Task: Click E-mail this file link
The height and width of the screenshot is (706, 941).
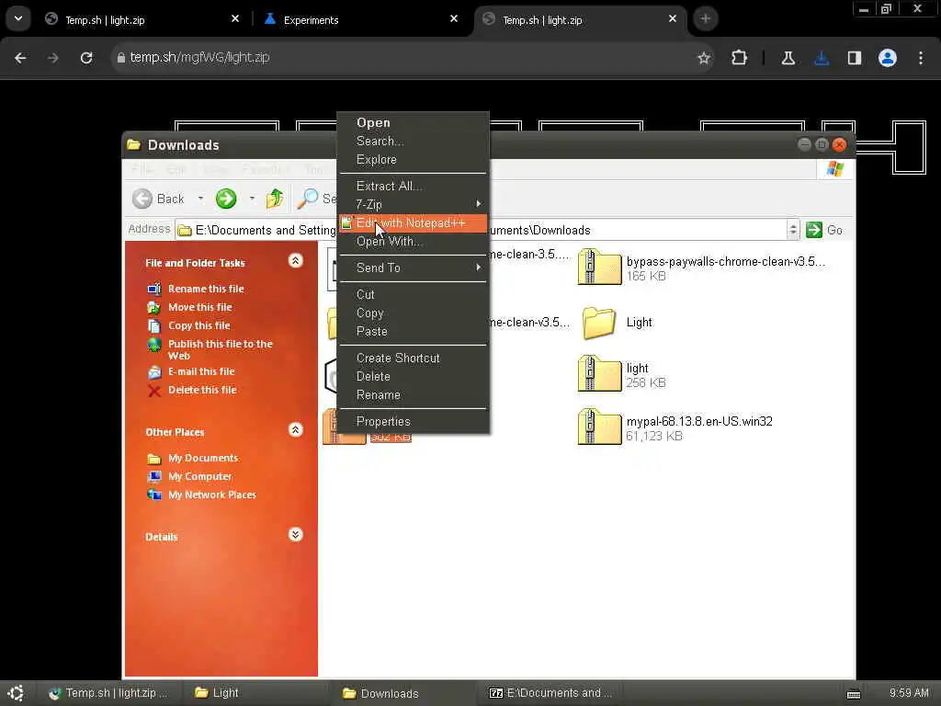Action: click(x=201, y=371)
